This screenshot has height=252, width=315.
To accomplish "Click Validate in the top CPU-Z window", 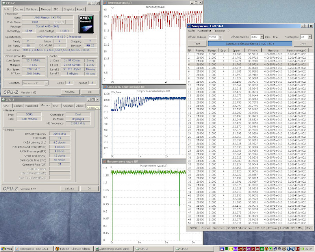I will [69, 92].
